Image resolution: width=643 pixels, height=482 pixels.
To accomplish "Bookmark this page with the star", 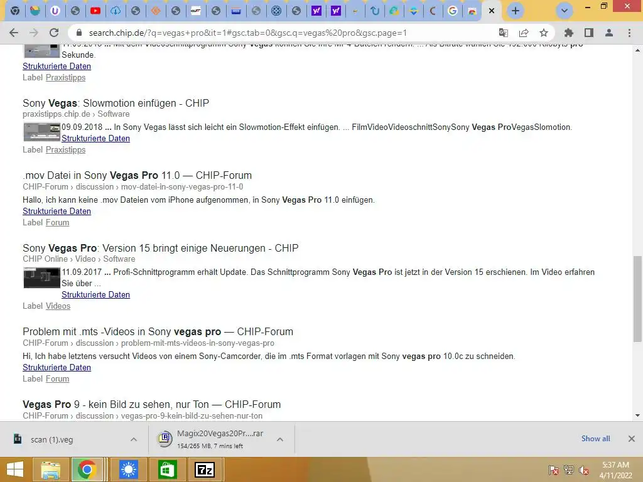I will pos(543,33).
